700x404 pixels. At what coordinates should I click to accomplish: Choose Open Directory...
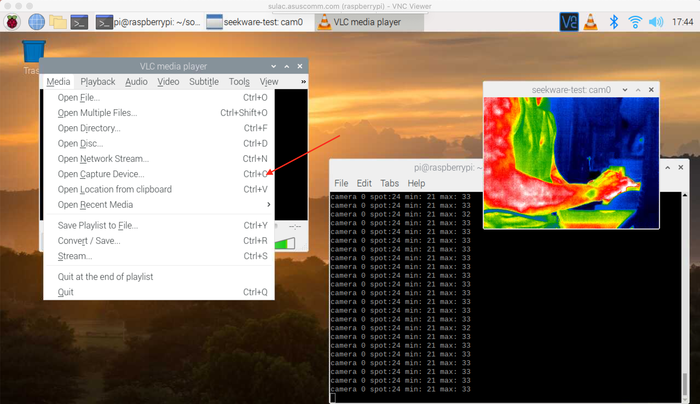tap(159, 128)
